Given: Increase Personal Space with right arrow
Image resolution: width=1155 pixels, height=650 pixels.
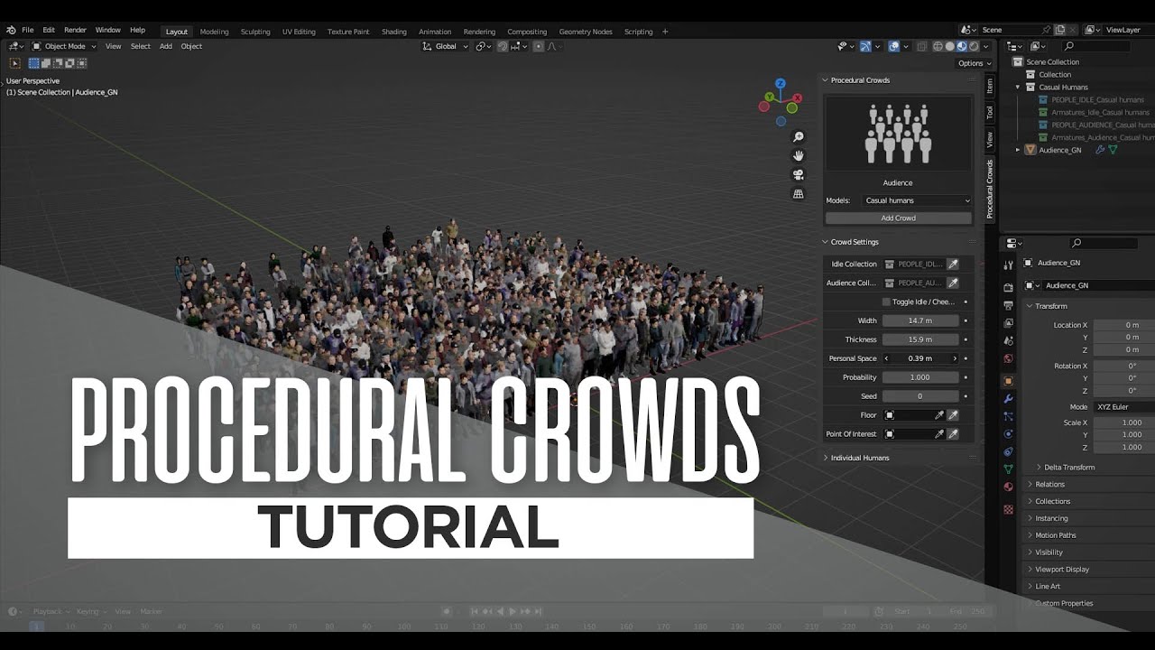Looking at the screenshot, I should pos(955,358).
